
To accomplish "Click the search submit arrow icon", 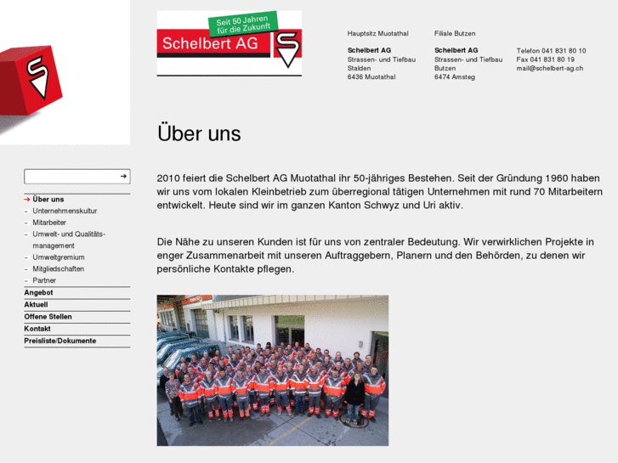I will (123, 177).
